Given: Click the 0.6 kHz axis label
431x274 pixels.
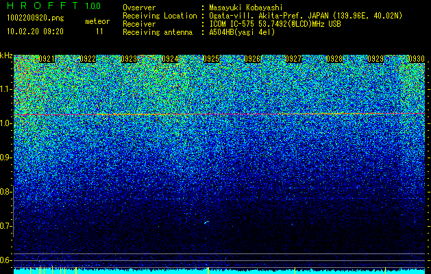Looking at the screenshot, I should pos(5,260).
